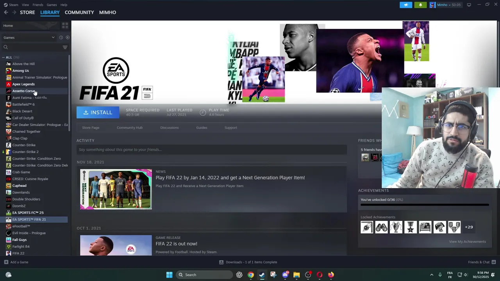Open the Windows Start menu

(169, 275)
